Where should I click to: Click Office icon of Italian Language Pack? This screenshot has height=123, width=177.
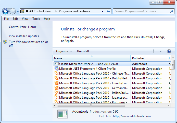pos(57,93)
